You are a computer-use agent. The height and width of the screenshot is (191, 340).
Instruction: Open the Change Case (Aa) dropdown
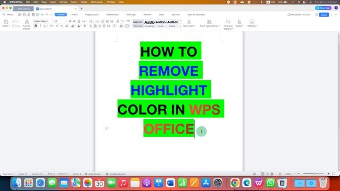click(x=84, y=21)
